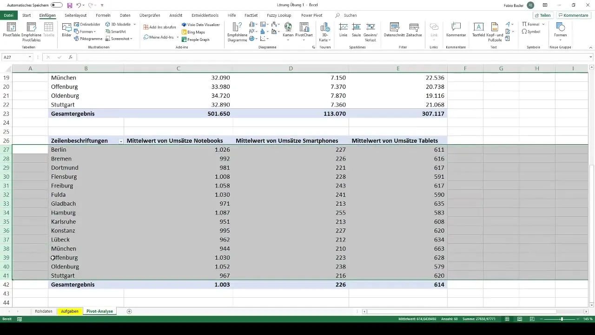Open Zeilenbeschriftungen filter dropdown
This screenshot has width=595, height=335.
pos(121,141)
